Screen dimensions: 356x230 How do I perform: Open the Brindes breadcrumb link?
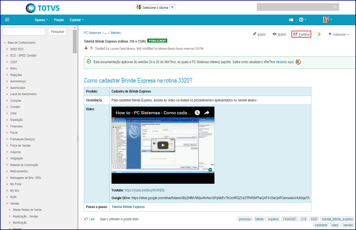tap(116, 33)
